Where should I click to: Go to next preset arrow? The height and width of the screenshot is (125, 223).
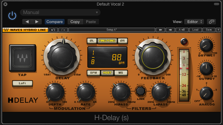(x=37, y=22)
